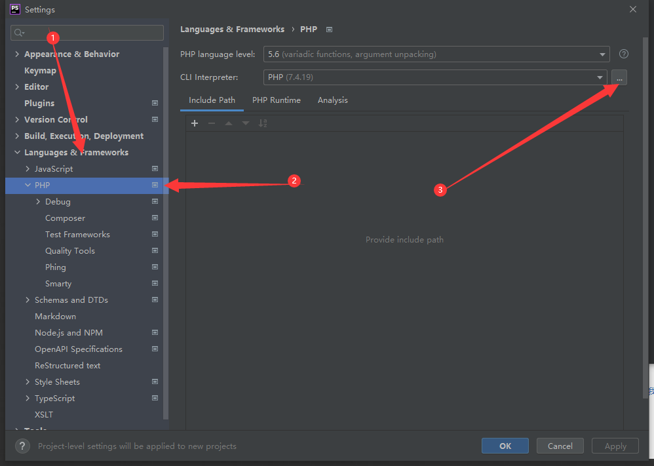Click the search magnifier icon in settings search
Viewport: 654px width, 466px height.
click(19, 33)
